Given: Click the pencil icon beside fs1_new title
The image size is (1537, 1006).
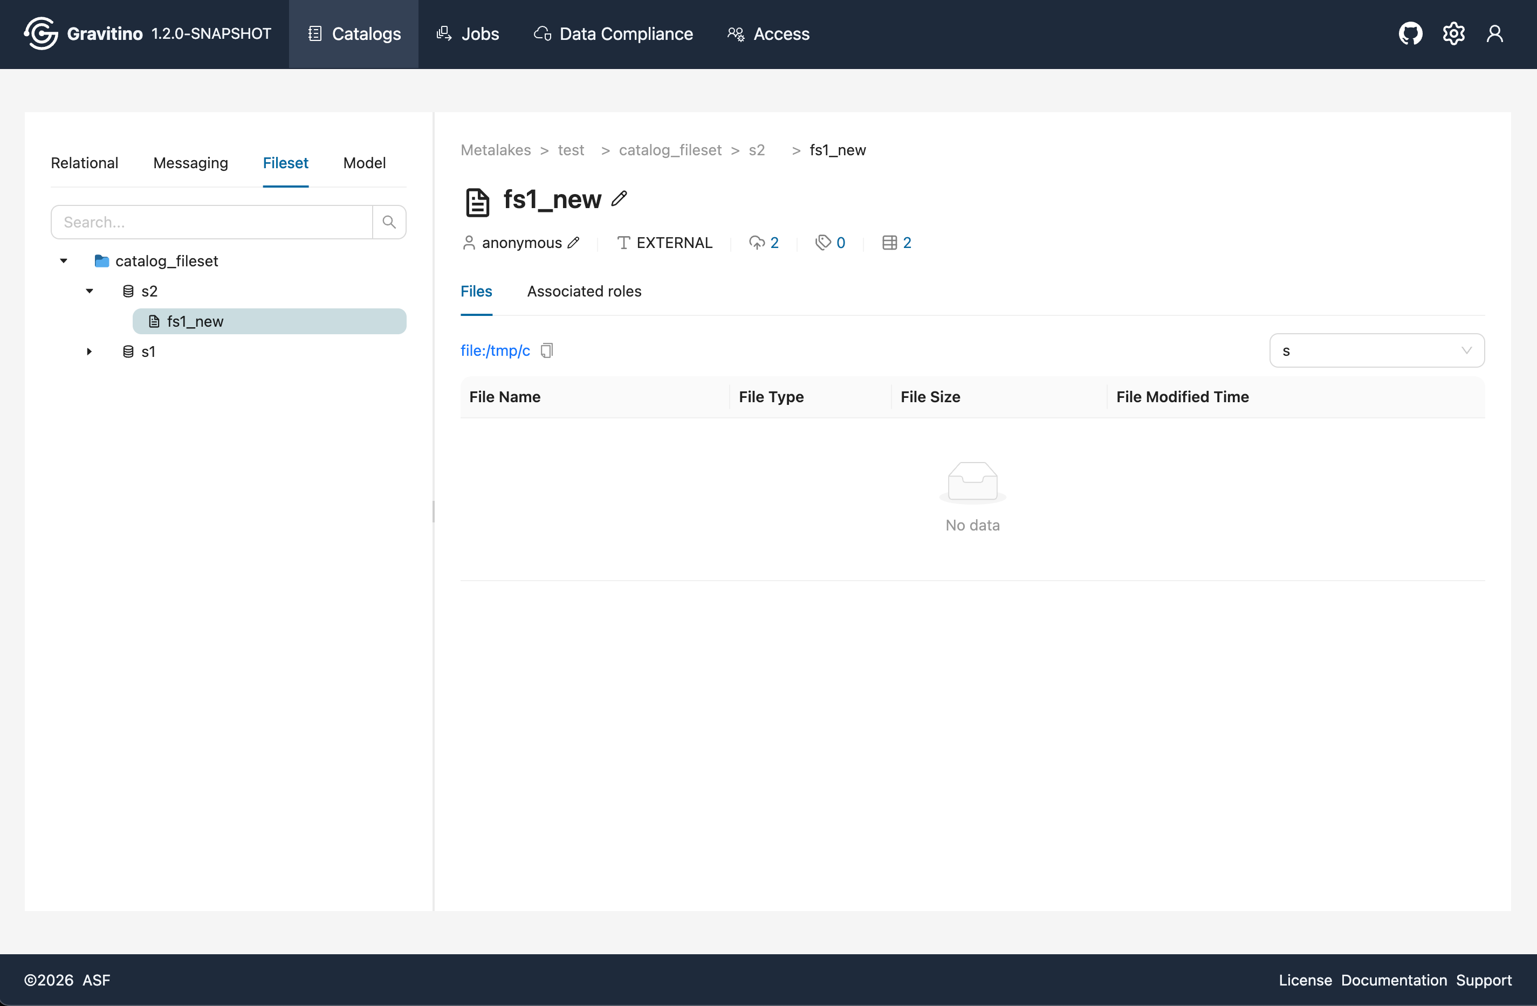Looking at the screenshot, I should point(619,199).
